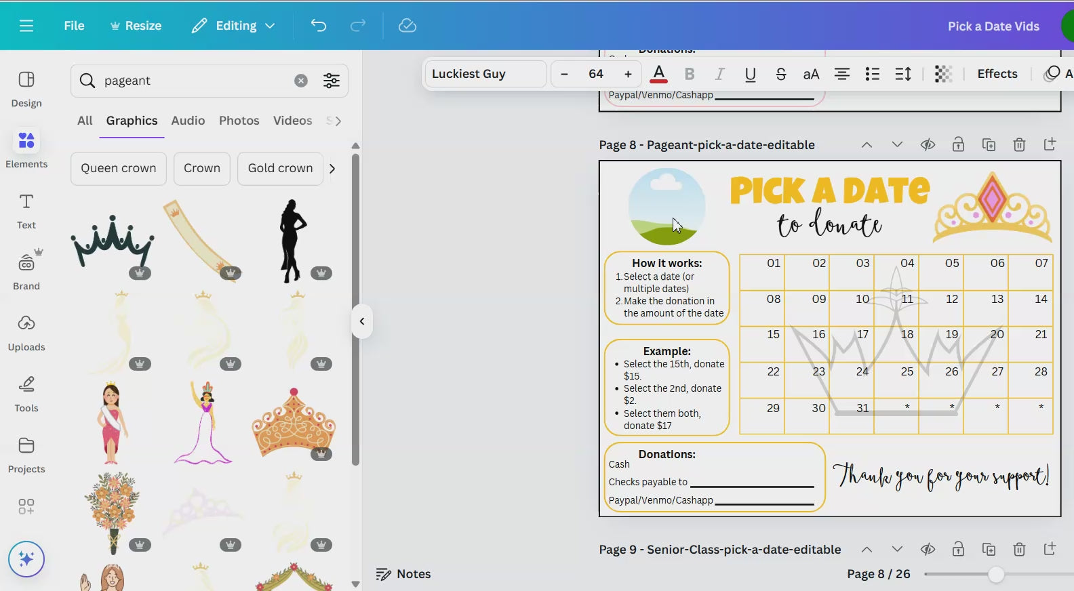Select the Queen crown suggestion chip
Viewport: 1074px width, 591px height.
[x=119, y=168]
